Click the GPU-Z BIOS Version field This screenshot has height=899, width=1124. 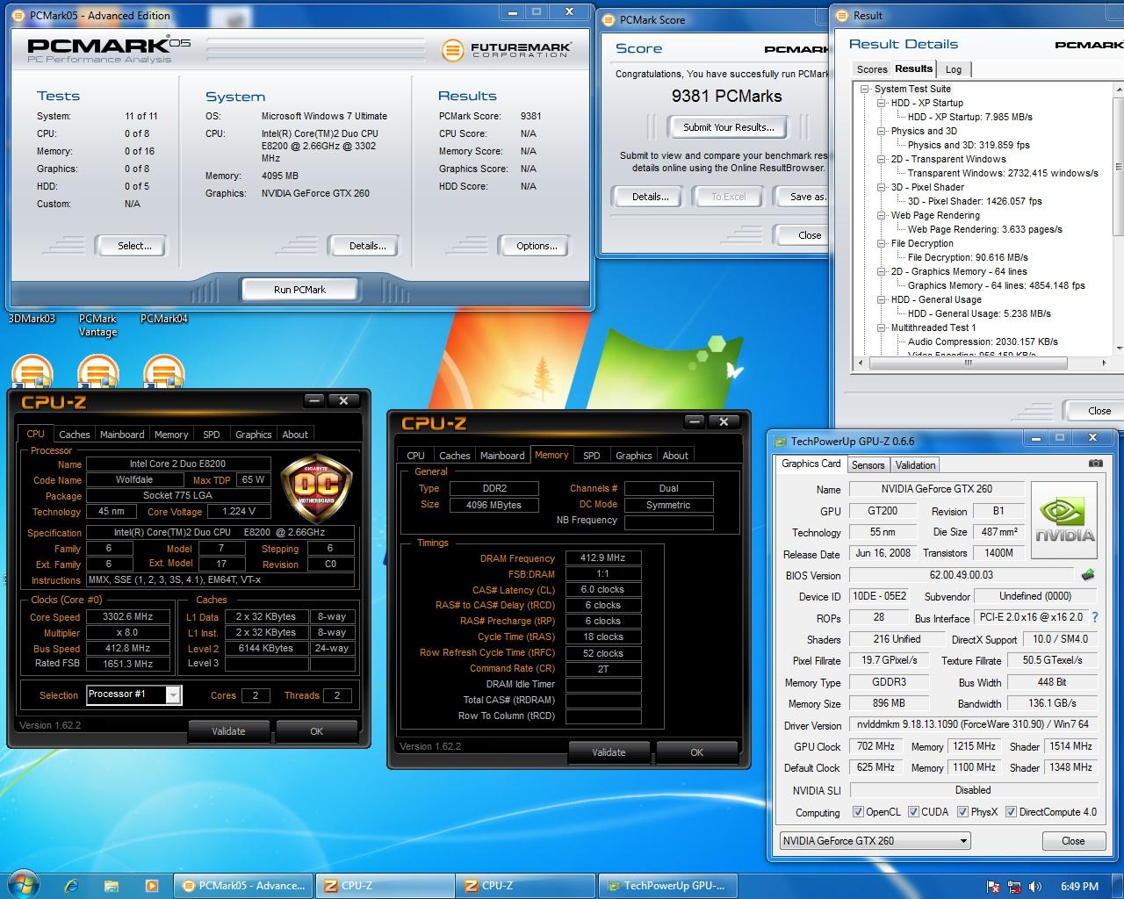pos(961,575)
